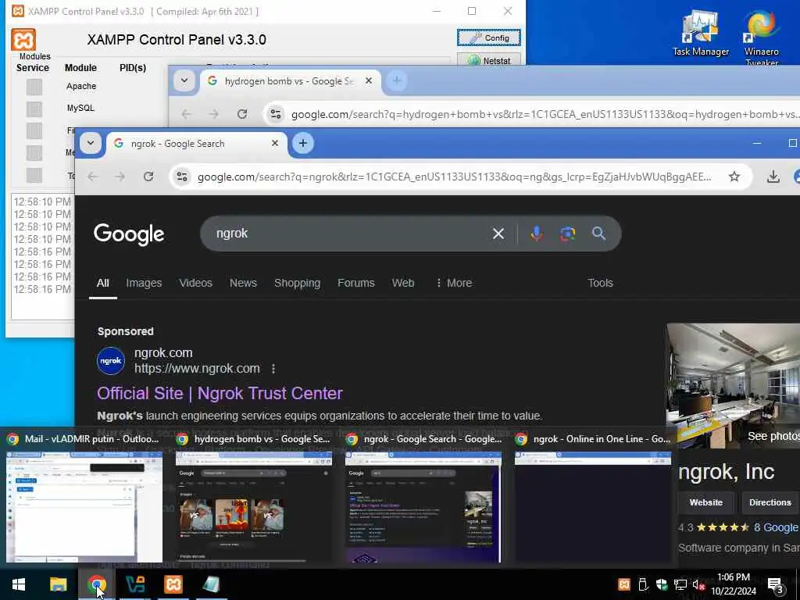This screenshot has height=600, width=800.
Task: Click the ngrok window address bar
Action: (x=454, y=177)
